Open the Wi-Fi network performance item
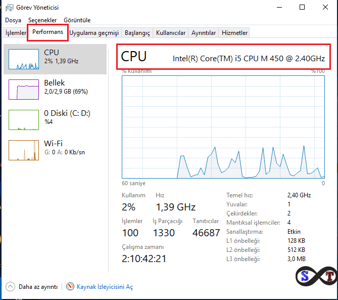This screenshot has height=300, width=338. 24,150
